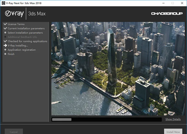Click the city skyline render image
The height and width of the screenshot is (134, 187).
coord(118,69)
